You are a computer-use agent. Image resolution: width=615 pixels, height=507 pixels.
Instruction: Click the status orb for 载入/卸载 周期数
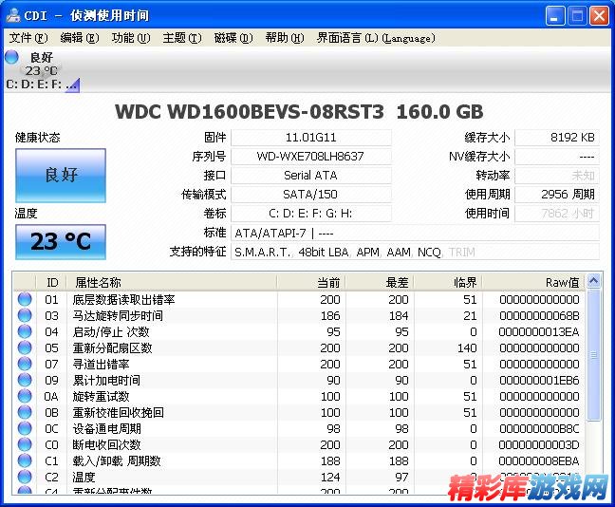[25, 460]
